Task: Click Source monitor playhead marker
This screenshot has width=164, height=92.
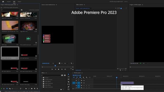Action: click(55, 66)
